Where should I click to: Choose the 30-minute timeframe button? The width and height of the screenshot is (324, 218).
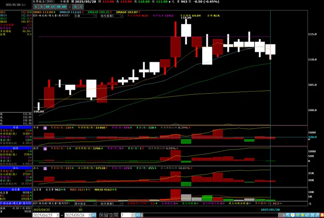coord(59,7)
